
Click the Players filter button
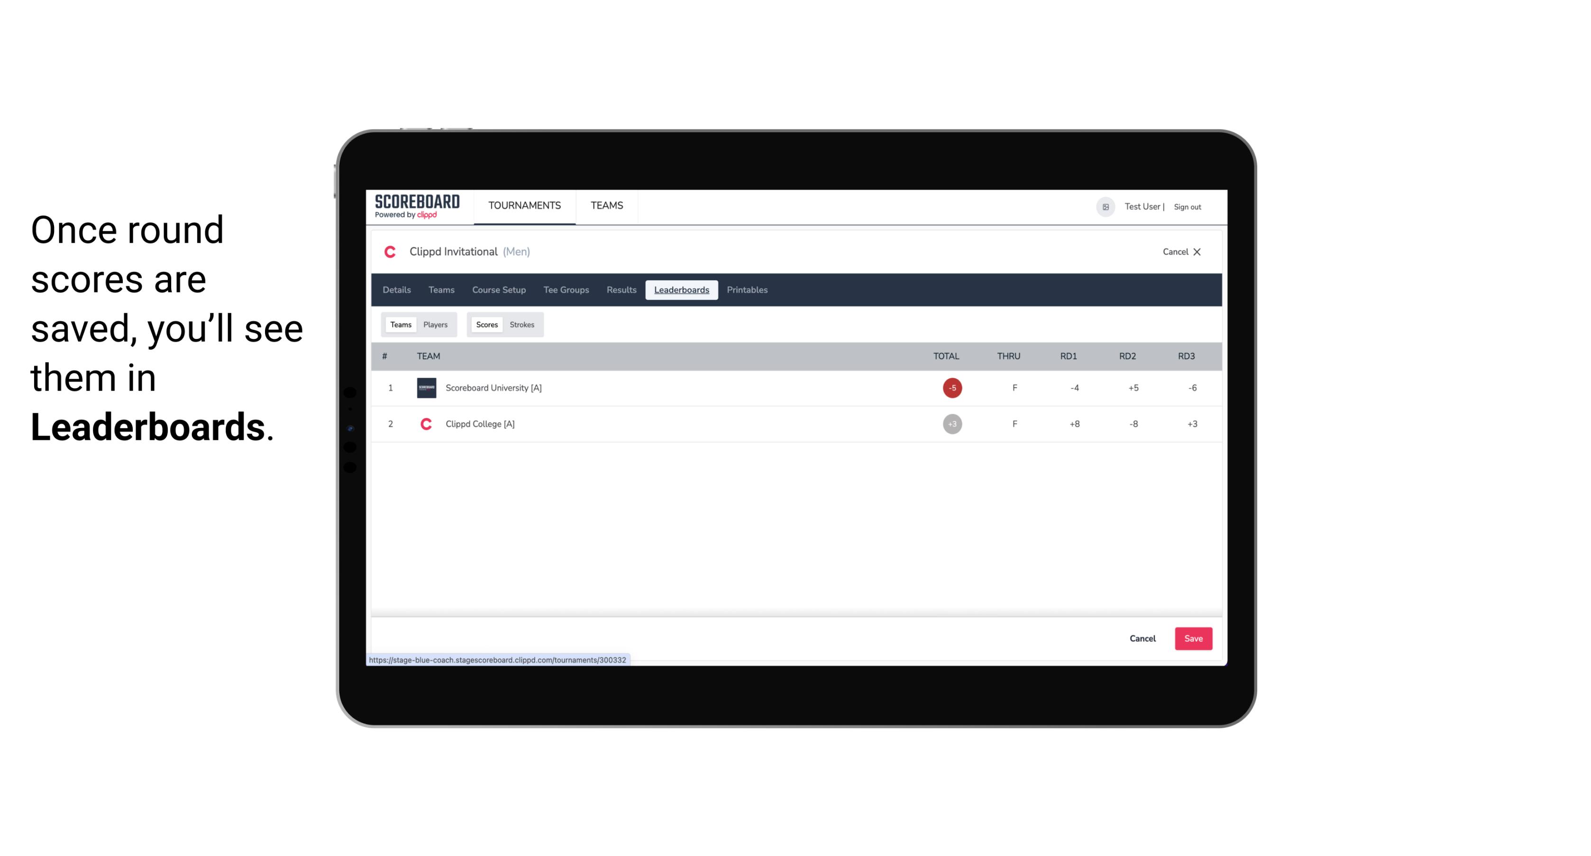[x=436, y=325]
